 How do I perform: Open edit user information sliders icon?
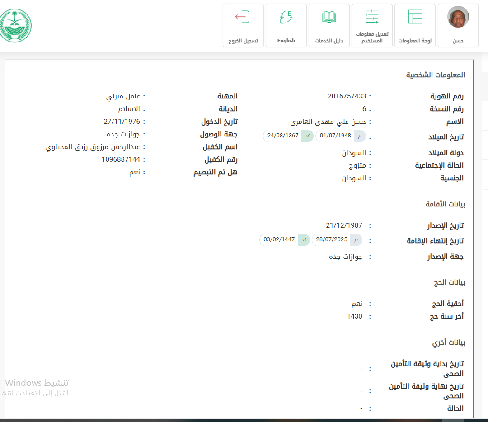pos(372,17)
